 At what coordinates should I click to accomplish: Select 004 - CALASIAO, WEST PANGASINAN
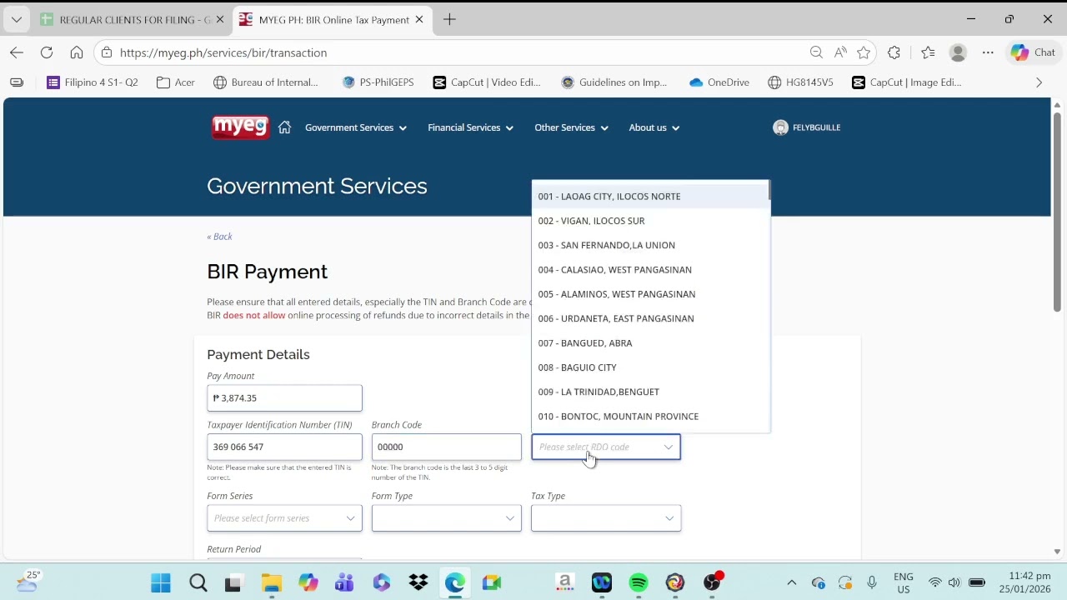[x=649, y=270]
